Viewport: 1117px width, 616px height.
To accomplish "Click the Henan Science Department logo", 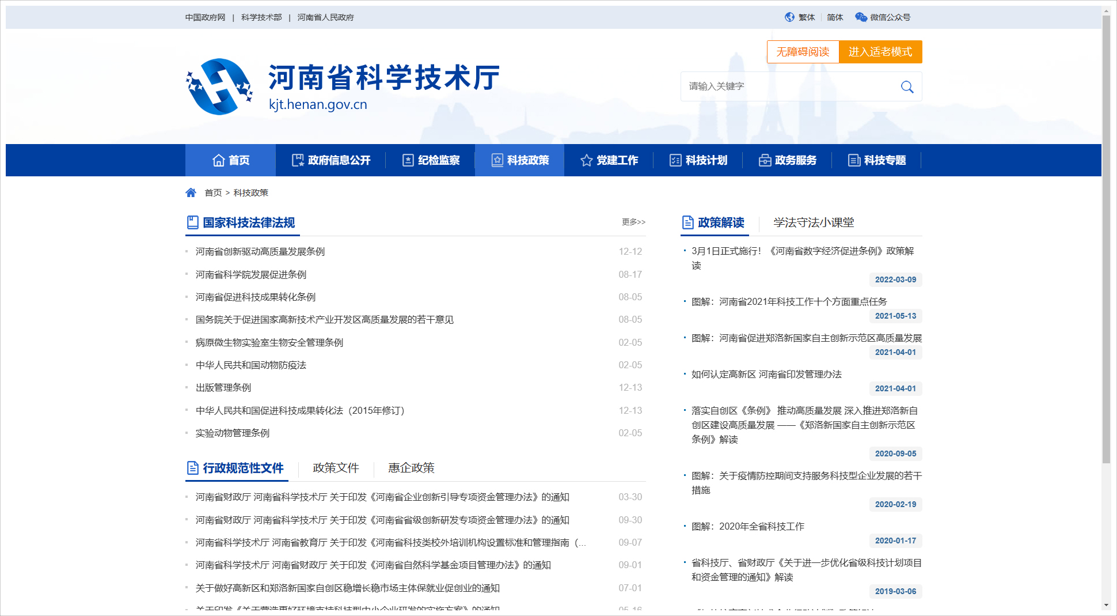I will [x=219, y=86].
